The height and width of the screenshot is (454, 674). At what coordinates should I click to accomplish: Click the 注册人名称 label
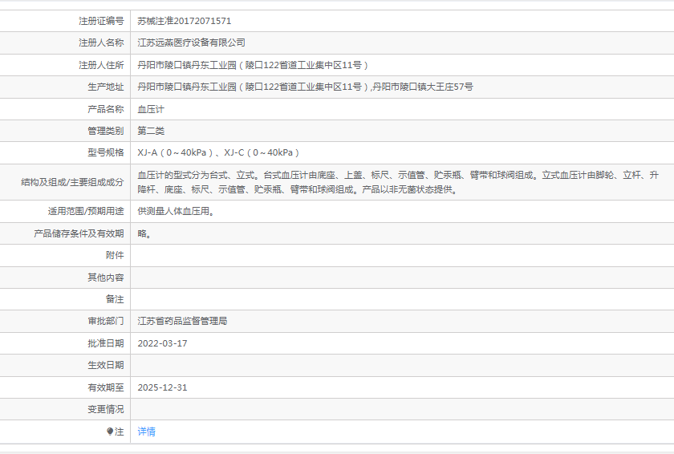pos(101,43)
